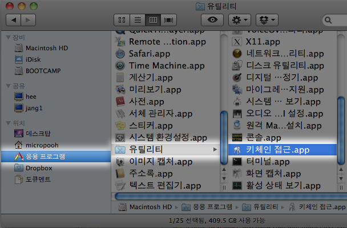Click the green zoom window button
The width and height of the screenshot is (347, 228).
[34, 6]
